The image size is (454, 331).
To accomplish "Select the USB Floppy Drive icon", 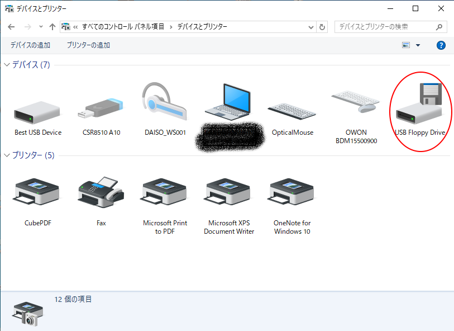I will pos(419,103).
